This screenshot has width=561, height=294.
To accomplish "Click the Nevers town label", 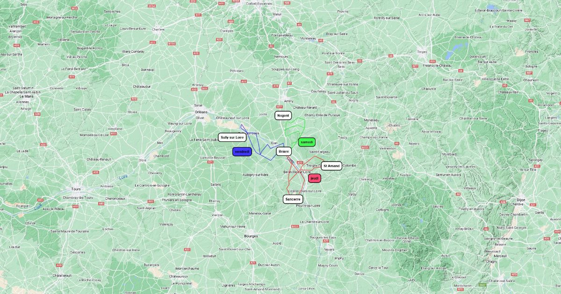I will tap(329, 249).
